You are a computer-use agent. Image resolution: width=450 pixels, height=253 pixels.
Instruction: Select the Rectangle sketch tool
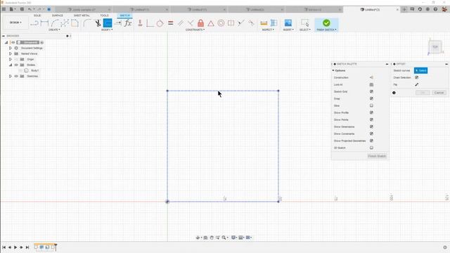pos(75,23)
